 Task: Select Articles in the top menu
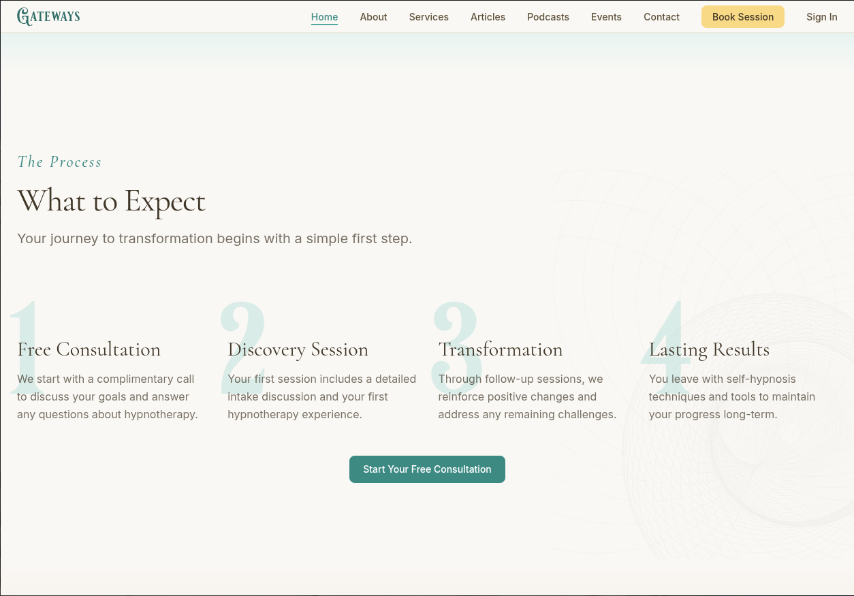coord(488,17)
